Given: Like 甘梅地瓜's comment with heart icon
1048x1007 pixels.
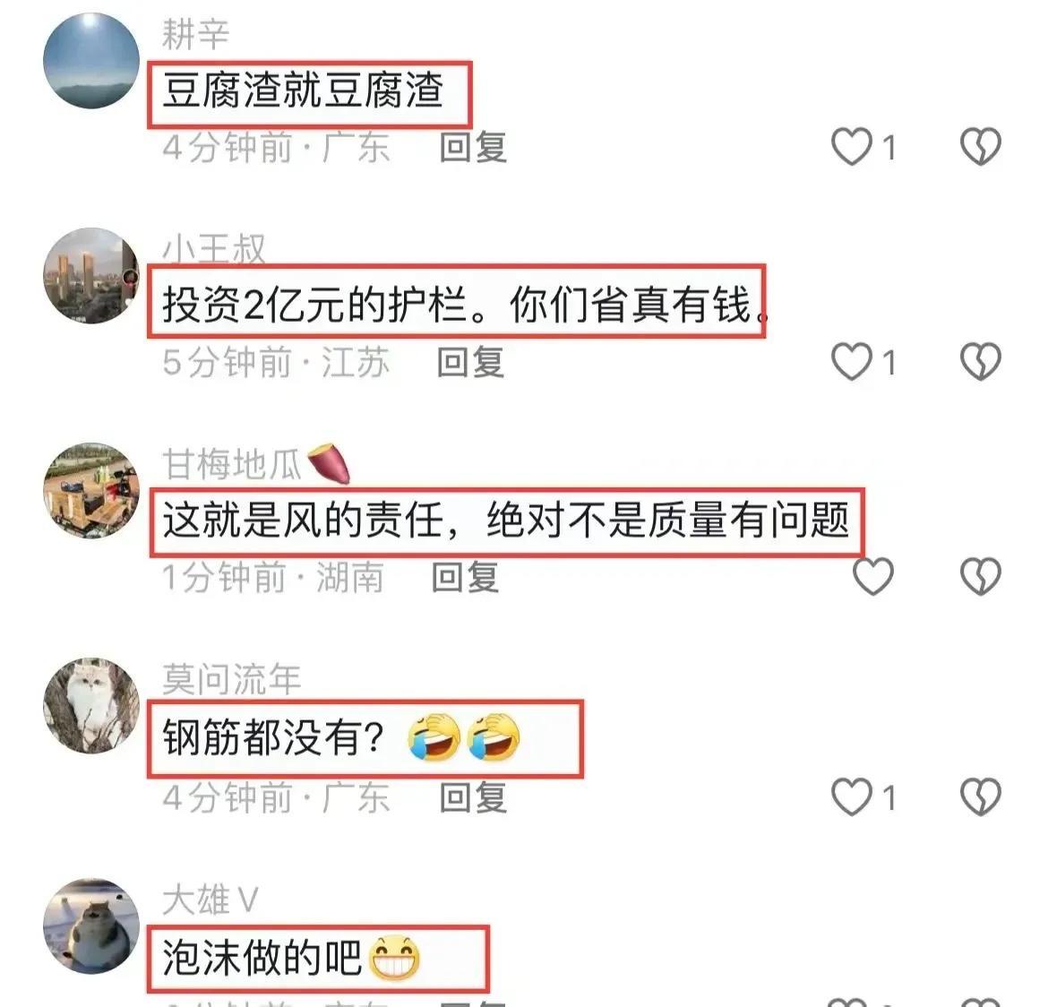Looking at the screenshot, I should [873, 576].
